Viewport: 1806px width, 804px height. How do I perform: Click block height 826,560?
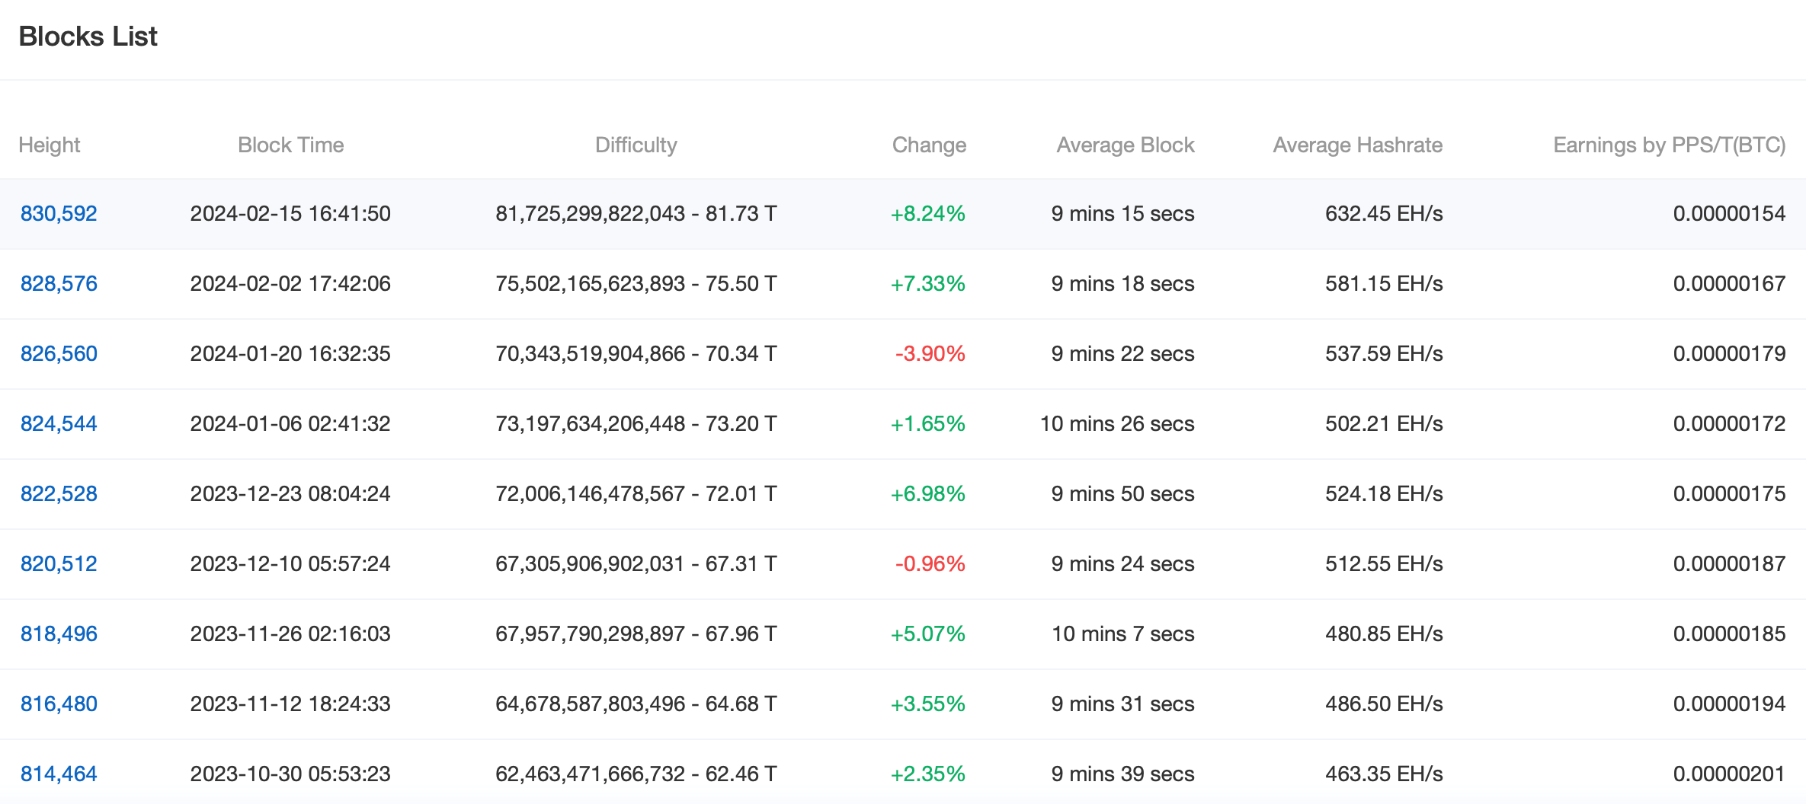59,354
